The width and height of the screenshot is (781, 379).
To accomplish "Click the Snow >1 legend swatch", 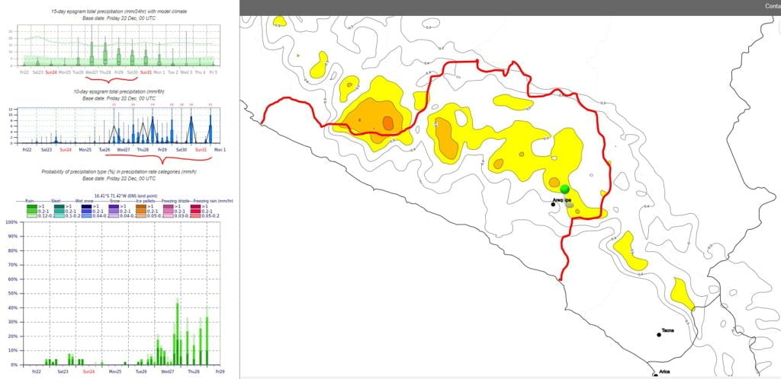I will 114,207.
